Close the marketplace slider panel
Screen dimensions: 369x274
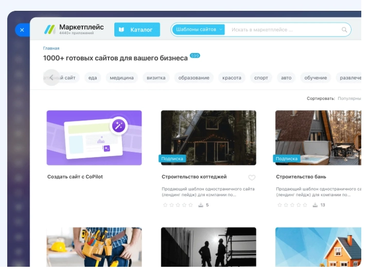(22, 30)
